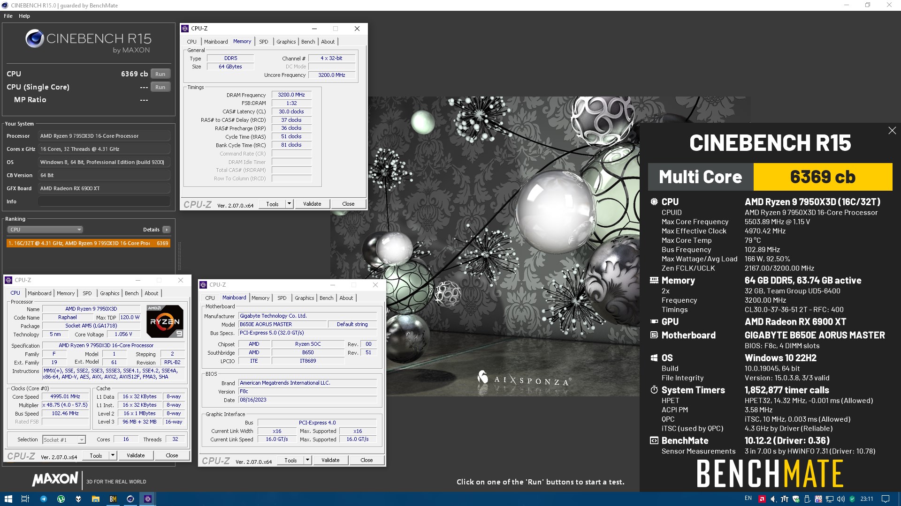Click CPU-Z title icon in Memory window
This screenshot has width=901, height=506.
coord(185,29)
